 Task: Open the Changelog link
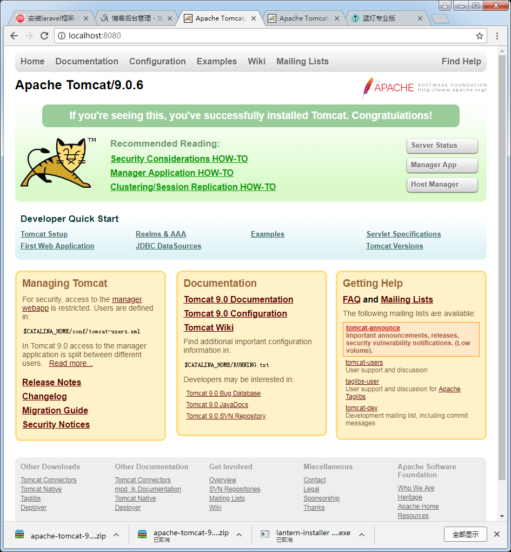[x=44, y=396]
